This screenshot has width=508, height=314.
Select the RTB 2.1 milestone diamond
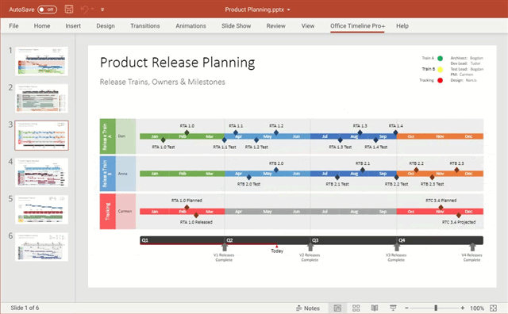click(x=363, y=170)
